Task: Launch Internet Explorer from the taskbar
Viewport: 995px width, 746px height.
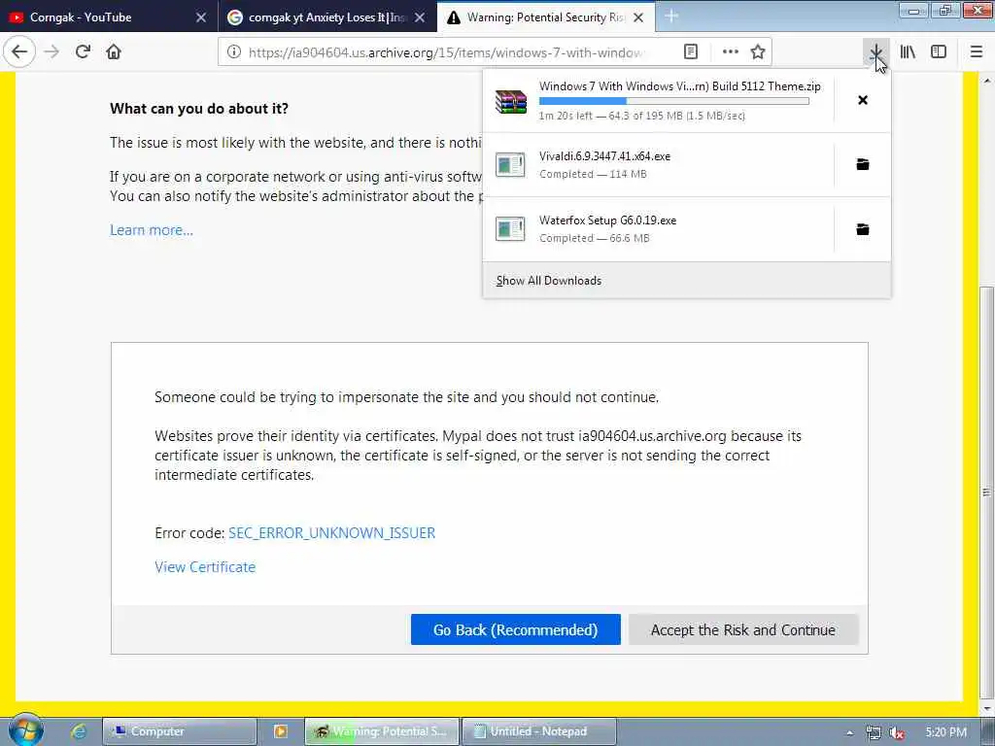Action: point(79,731)
